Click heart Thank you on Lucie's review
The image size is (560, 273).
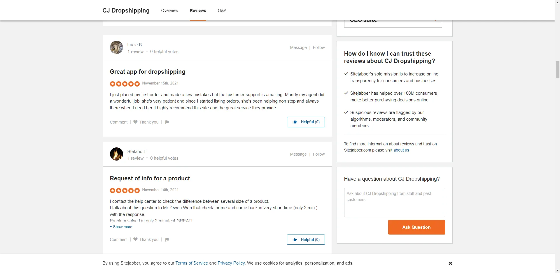(146, 122)
